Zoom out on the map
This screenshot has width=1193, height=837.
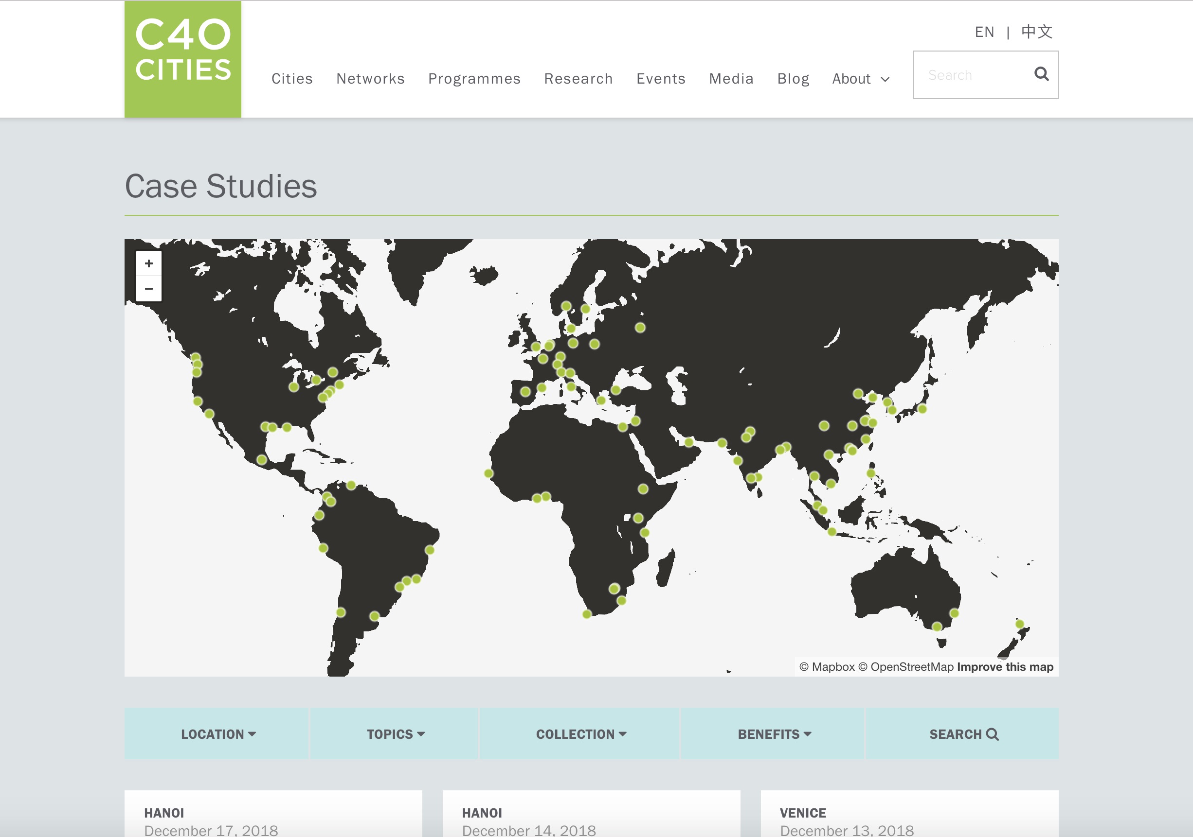click(148, 289)
